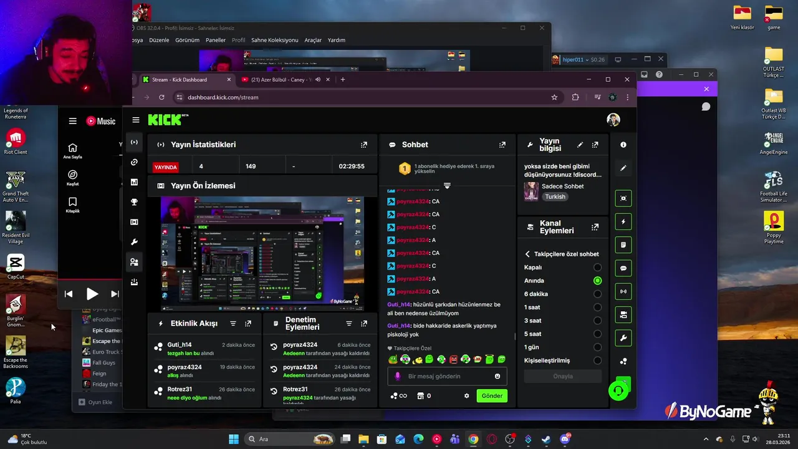Open the Etkinlik Akışı filter menu

click(x=233, y=324)
